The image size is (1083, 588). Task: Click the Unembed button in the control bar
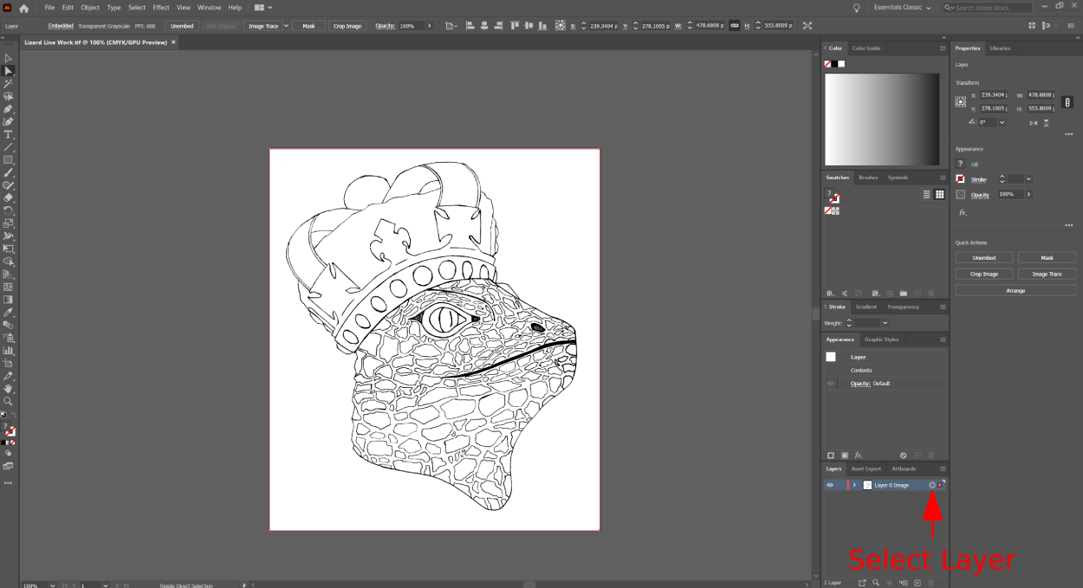[x=182, y=26]
